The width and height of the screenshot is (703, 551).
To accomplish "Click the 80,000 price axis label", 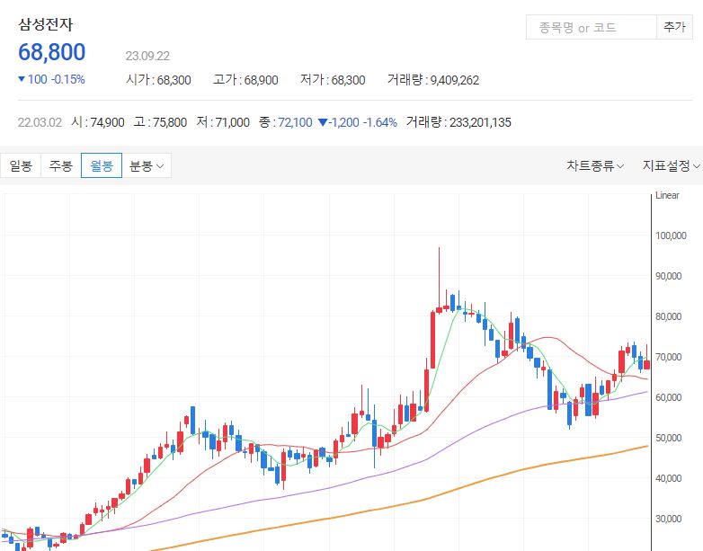I will click(669, 316).
